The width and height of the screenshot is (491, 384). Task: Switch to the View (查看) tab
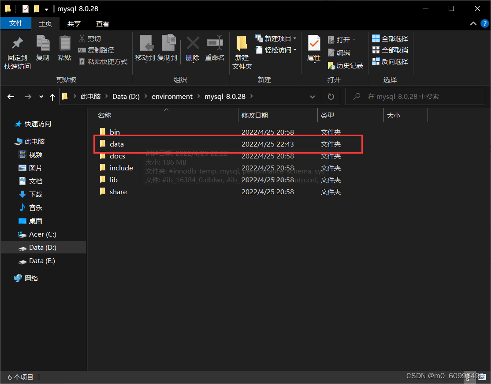point(103,23)
